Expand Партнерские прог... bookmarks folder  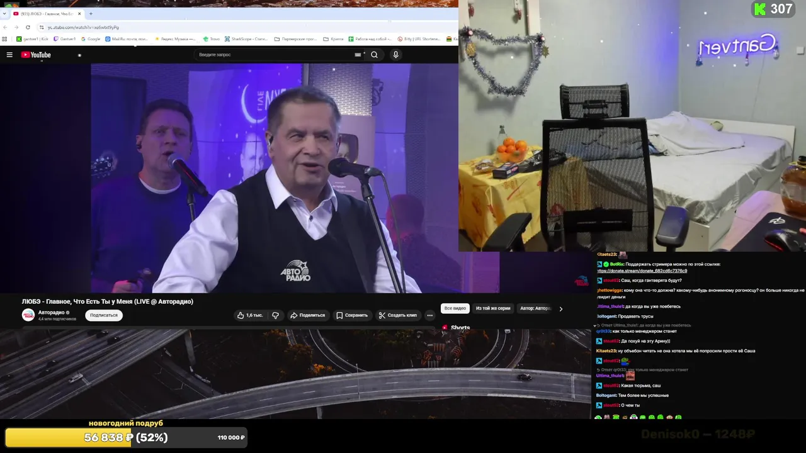[x=296, y=39]
